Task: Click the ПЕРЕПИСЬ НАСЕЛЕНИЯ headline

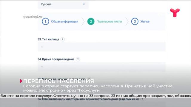Action: pos(58,81)
